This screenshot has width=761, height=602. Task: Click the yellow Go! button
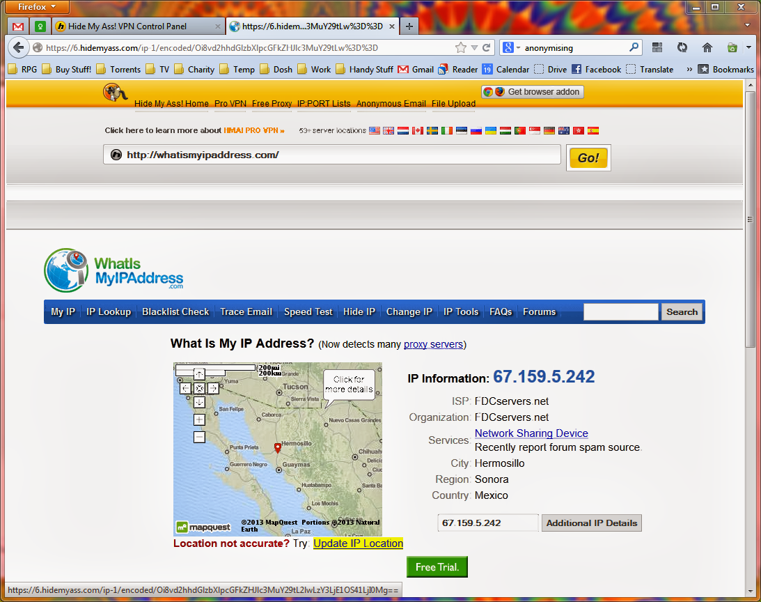click(588, 158)
